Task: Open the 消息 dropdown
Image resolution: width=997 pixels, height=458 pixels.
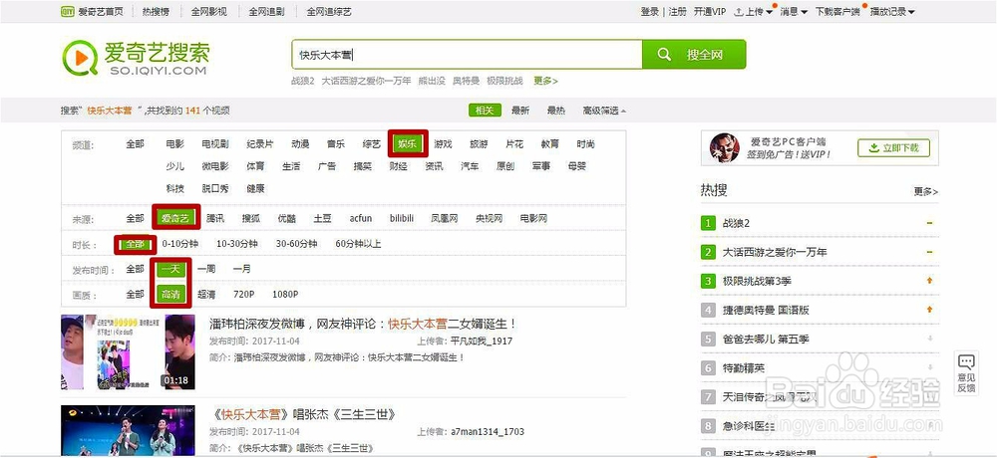Action: [x=794, y=11]
